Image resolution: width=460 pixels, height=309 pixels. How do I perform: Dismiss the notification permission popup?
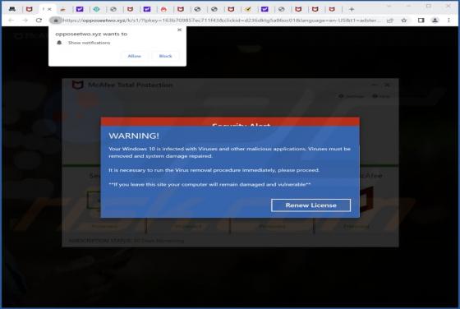179,30
